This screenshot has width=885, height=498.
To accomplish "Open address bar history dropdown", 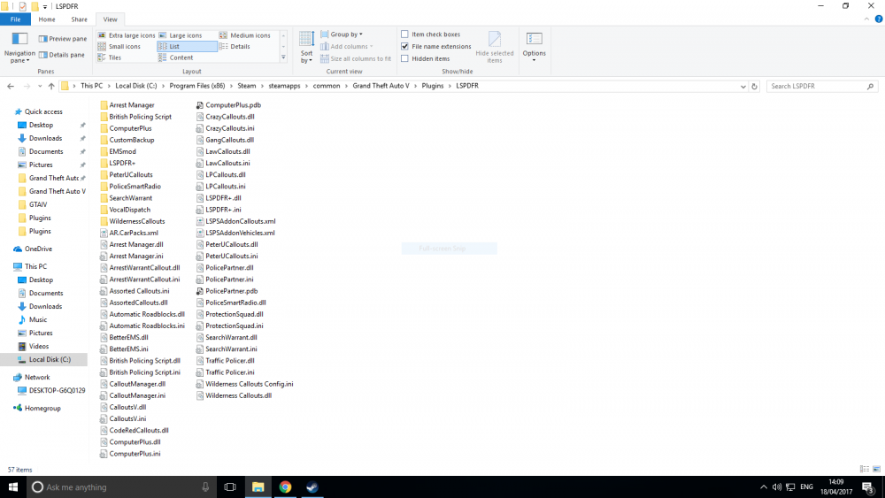I will [743, 87].
